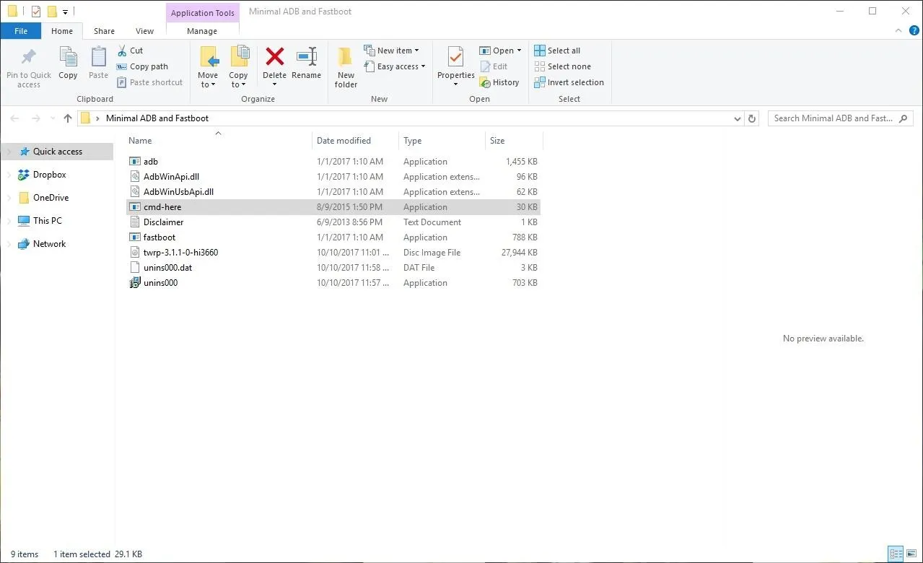923x563 pixels.
Task: Expand Network tree node
Action: pos(9,244)
